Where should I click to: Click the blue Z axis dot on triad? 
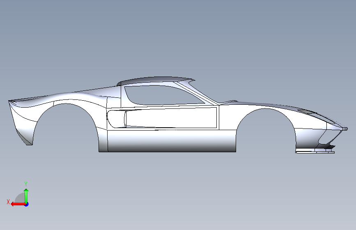tap(27, 204)
